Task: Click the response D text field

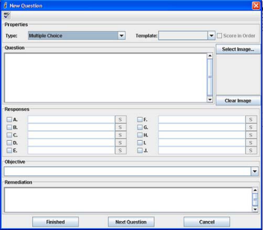Action: tap(71, 143)
